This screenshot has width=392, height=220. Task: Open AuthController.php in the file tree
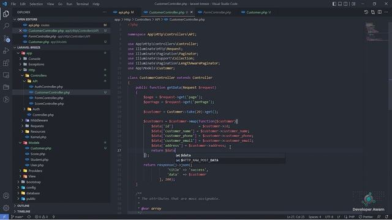48,87
